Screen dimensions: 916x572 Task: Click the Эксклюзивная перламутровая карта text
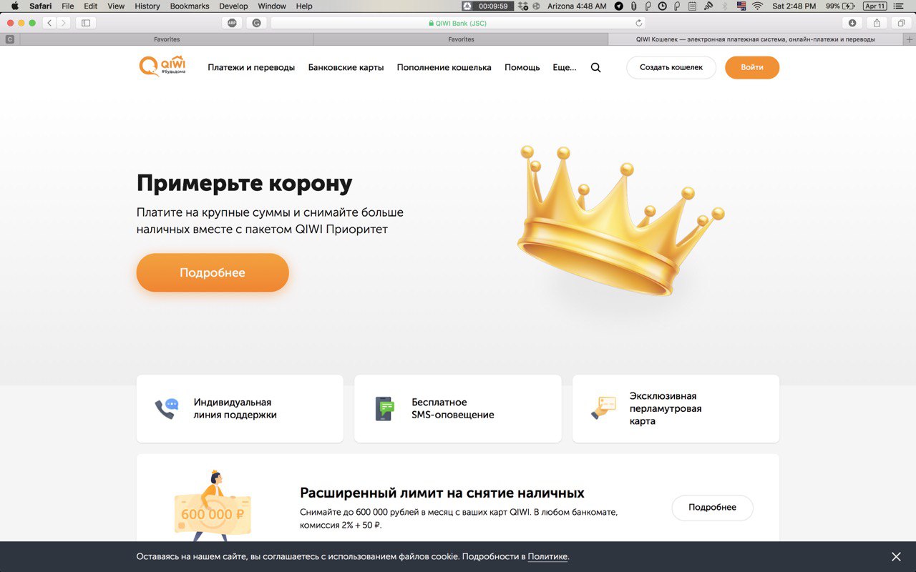pos(666,408)
